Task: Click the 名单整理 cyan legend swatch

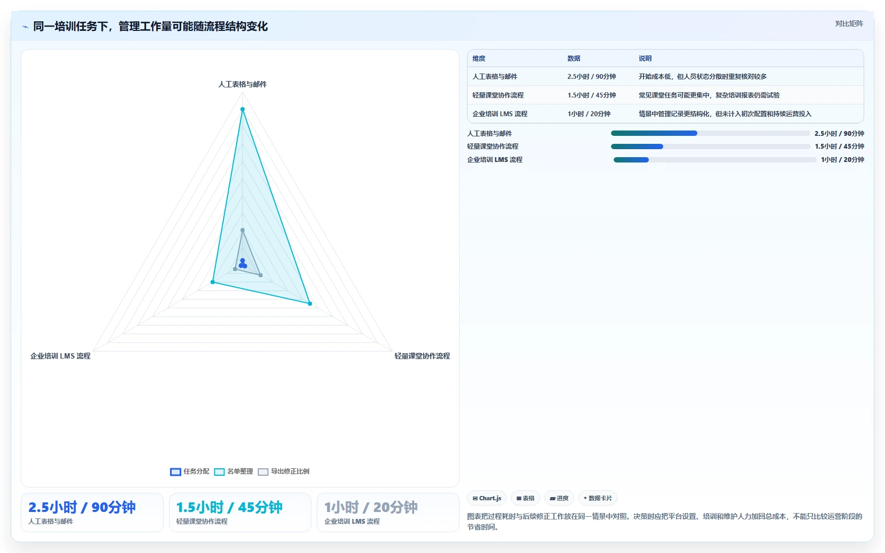Action: tap(219, 471)
